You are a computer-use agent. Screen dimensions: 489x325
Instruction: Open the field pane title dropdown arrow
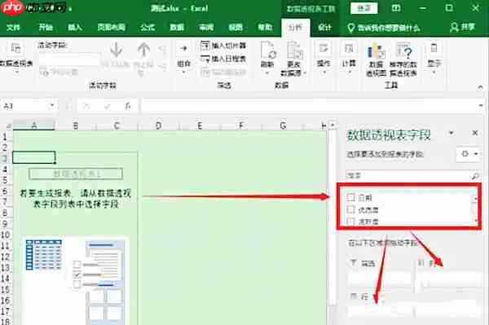451,134
